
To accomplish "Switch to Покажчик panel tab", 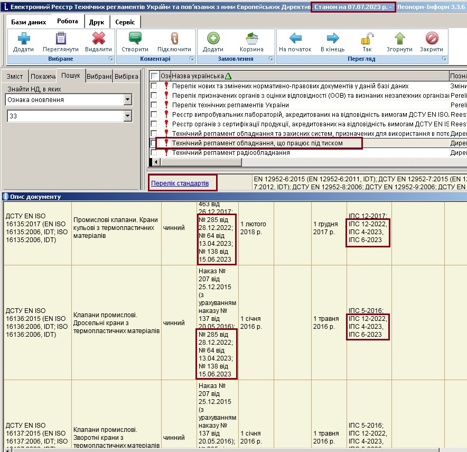I will 43,77.
